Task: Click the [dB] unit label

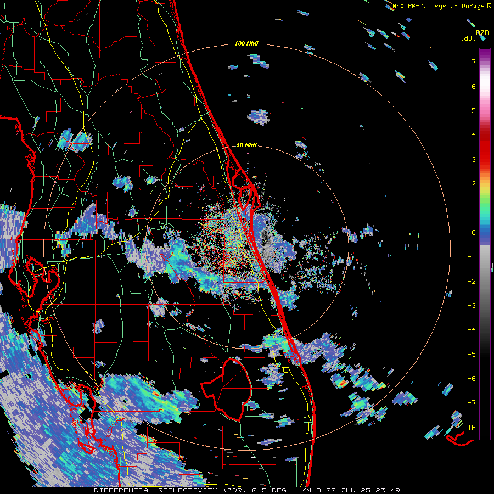Action: coord(468,38)
